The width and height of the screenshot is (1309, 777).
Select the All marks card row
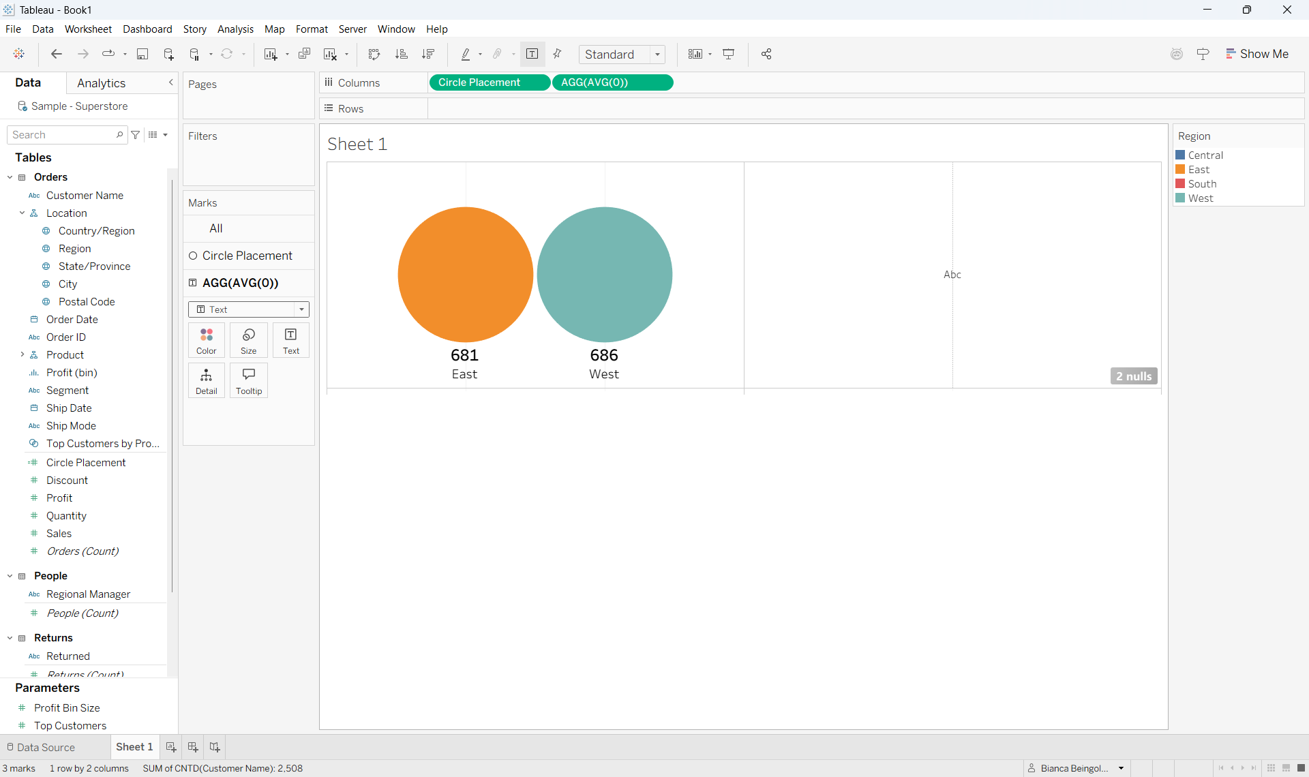click(249, 228)
